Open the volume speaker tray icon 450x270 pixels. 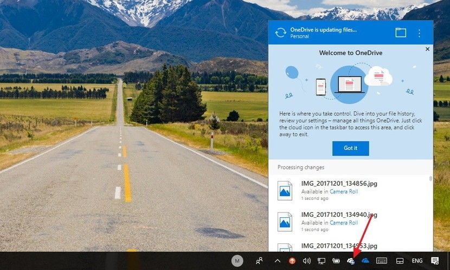click(307, 261)
